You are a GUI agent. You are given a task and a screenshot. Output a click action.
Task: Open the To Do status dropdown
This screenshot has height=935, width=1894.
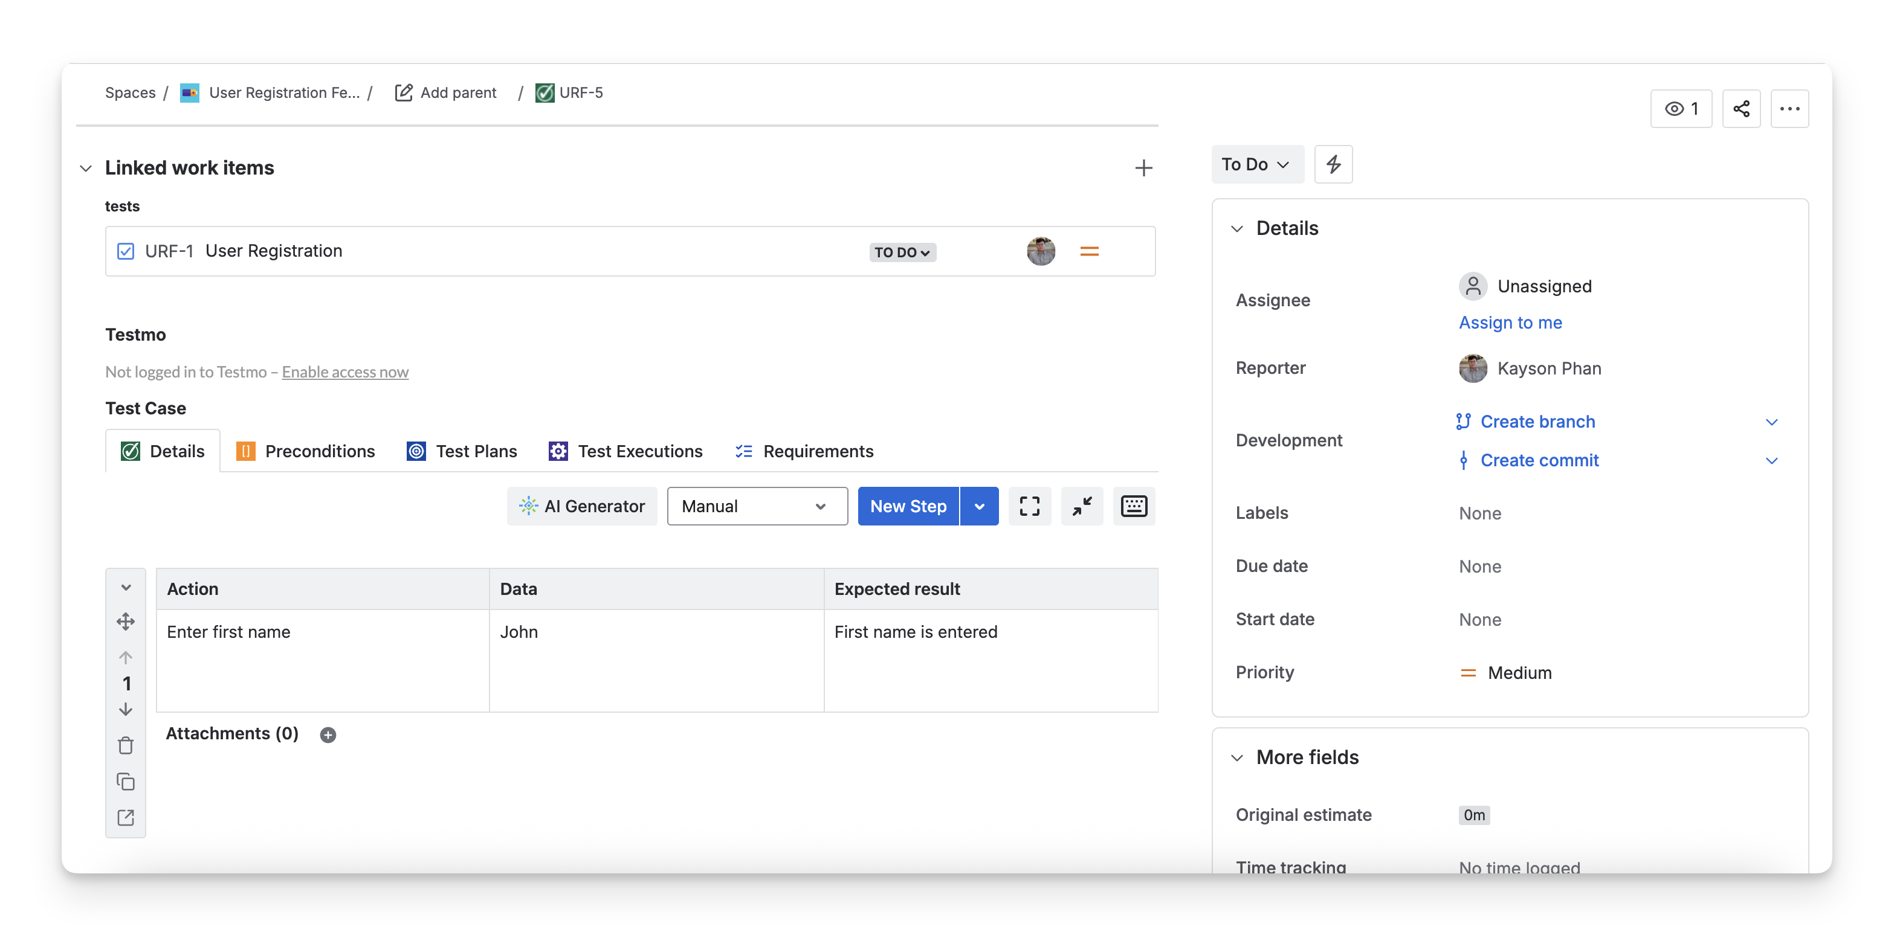click(1256, 164)
